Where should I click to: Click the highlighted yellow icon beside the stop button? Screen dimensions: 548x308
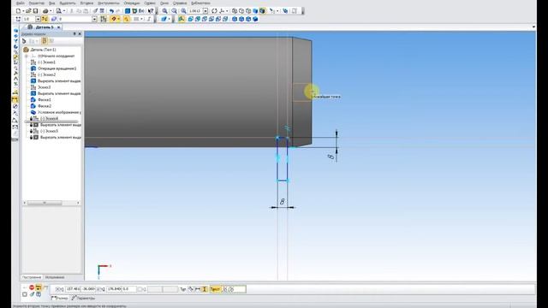pyautogui.click(x=39, y=287)
